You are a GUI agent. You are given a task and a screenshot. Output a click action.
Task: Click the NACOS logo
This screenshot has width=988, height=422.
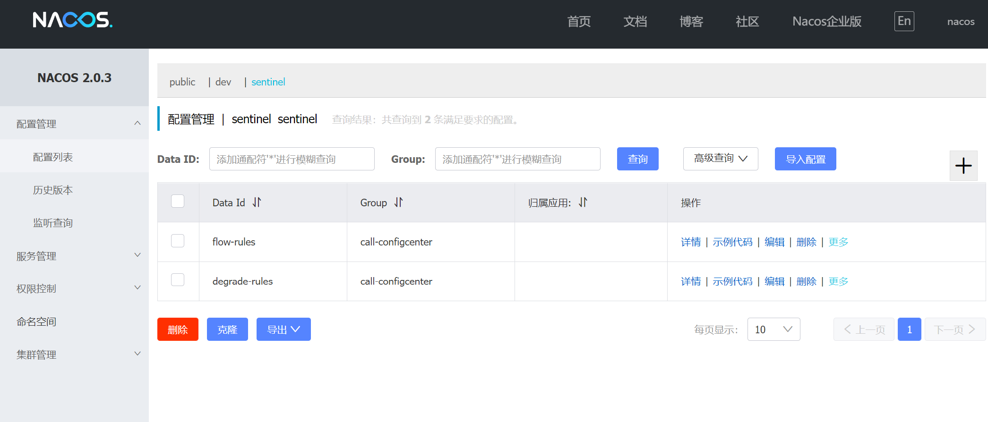click(x=72, y=20)
